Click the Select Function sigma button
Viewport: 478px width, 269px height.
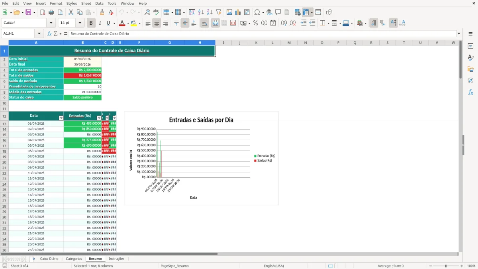[55, 33]
